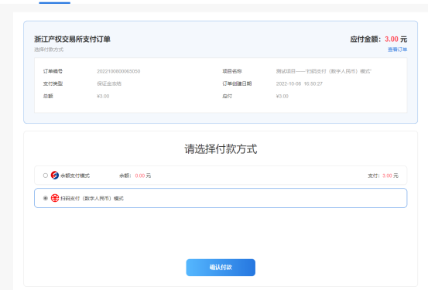Click the 扫码支付（数字人民币）模式 label
The width and height of the screenshot is (428, 290).
point(92,198)
